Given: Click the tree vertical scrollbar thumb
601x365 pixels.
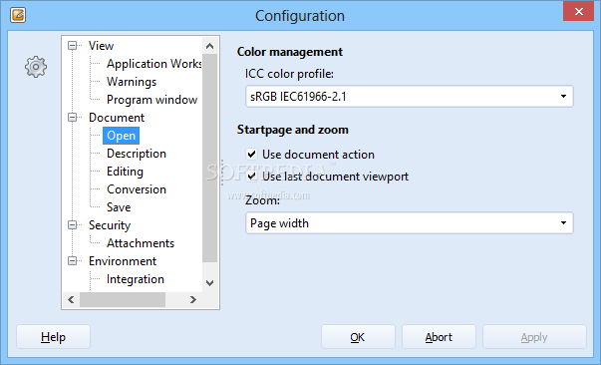Looking at the screenshot, I should 209,158.
